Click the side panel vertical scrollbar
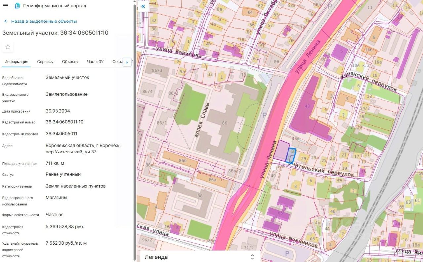The image size is (423, 262). coord(134,132)
